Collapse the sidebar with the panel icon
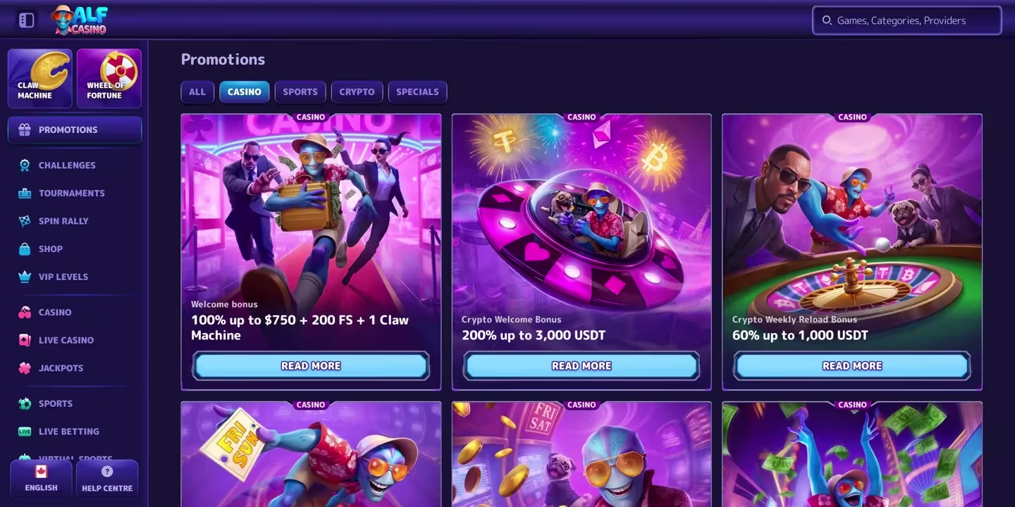1015x507 pixels. (27, 20)
